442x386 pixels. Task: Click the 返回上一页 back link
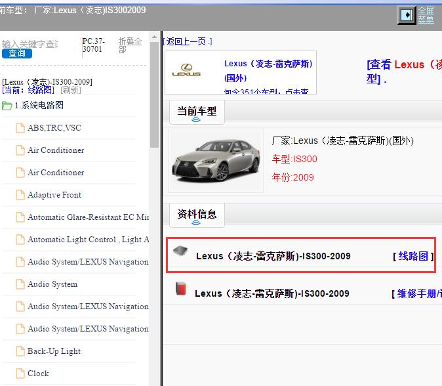(x=188, y=41)
